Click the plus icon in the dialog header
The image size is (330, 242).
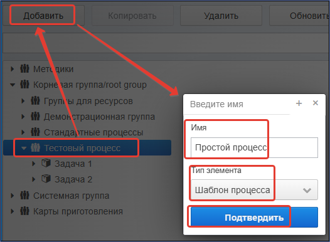[x=299, y=103]
